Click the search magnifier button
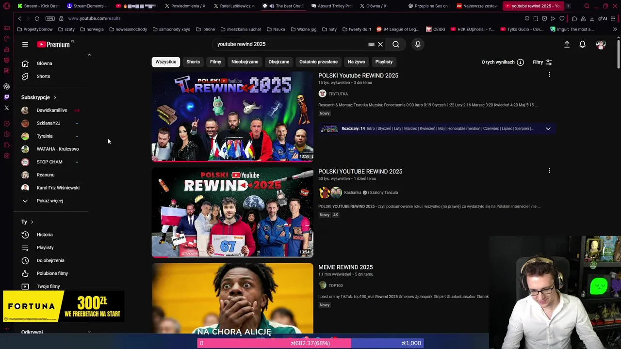The image size is (621, 349). (x=396, y=44)
